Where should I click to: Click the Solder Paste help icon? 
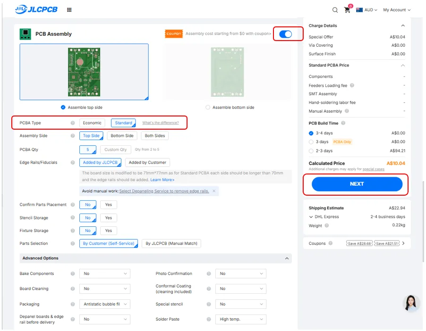coord(209,319)
